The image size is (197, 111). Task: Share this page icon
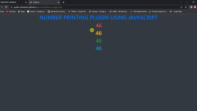click(x=181, y=7)
